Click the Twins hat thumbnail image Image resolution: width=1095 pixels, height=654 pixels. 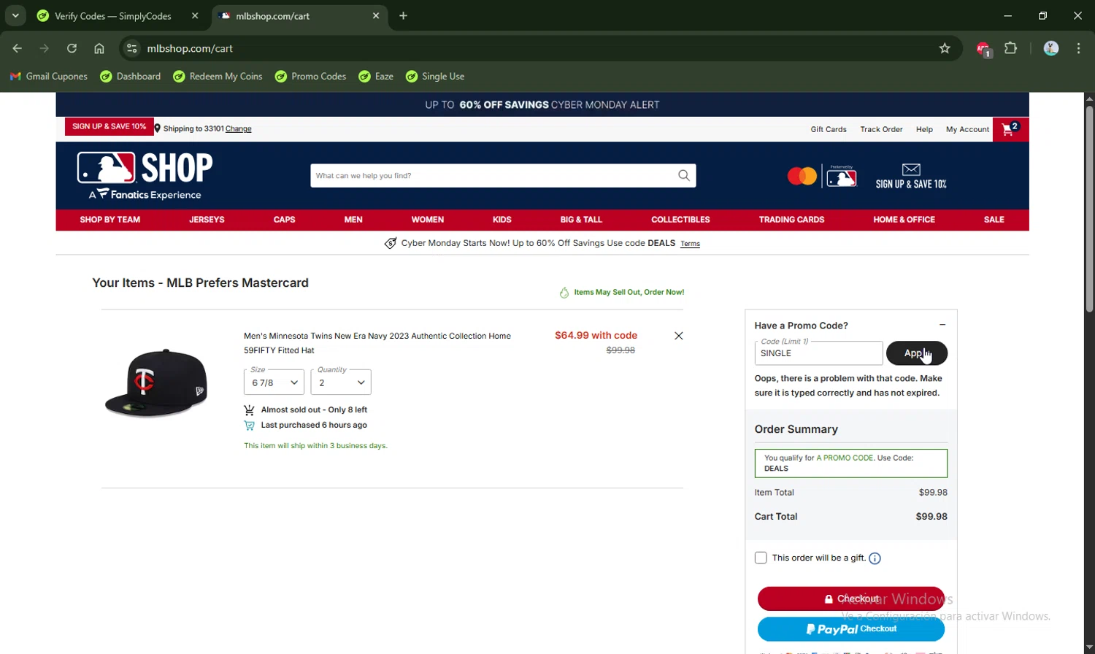(156, 382)
